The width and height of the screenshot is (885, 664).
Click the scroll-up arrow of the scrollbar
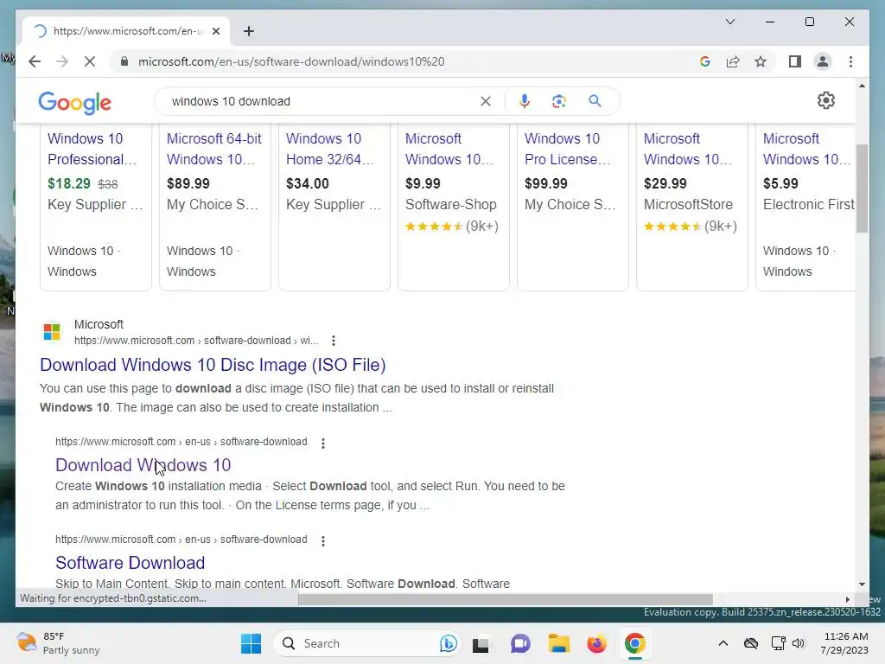tap(862, 86)
